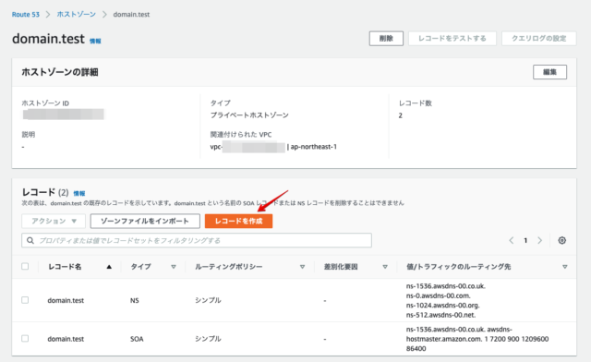The height and width of the screenshot is (362, 591).
Task: Focus the record filter search field
Action: pyautogui.click(x=197, y=241)
